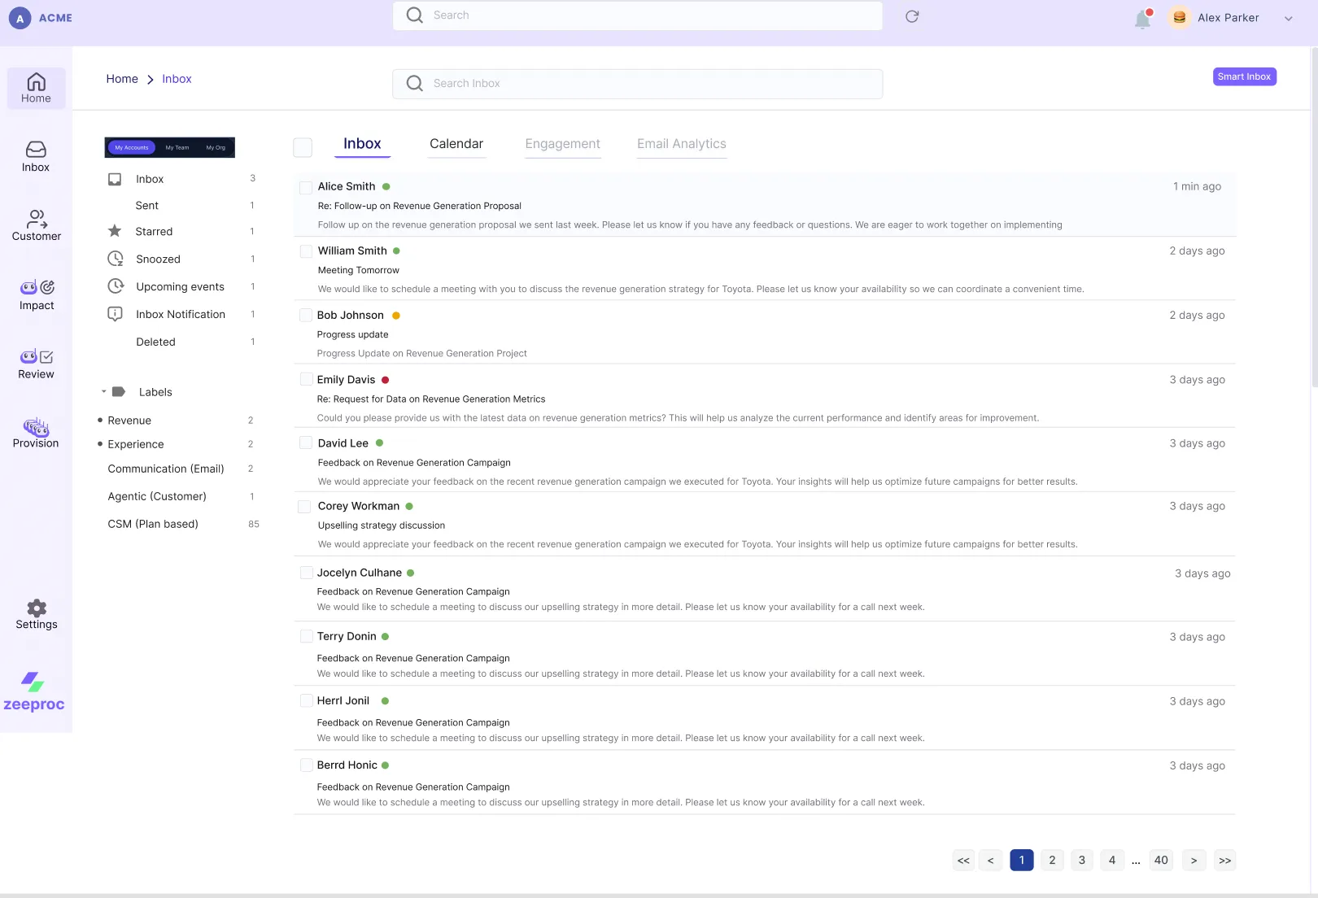Screen dimensions: 1318x898
Task: Open the Review section icon
Action: 37,364
